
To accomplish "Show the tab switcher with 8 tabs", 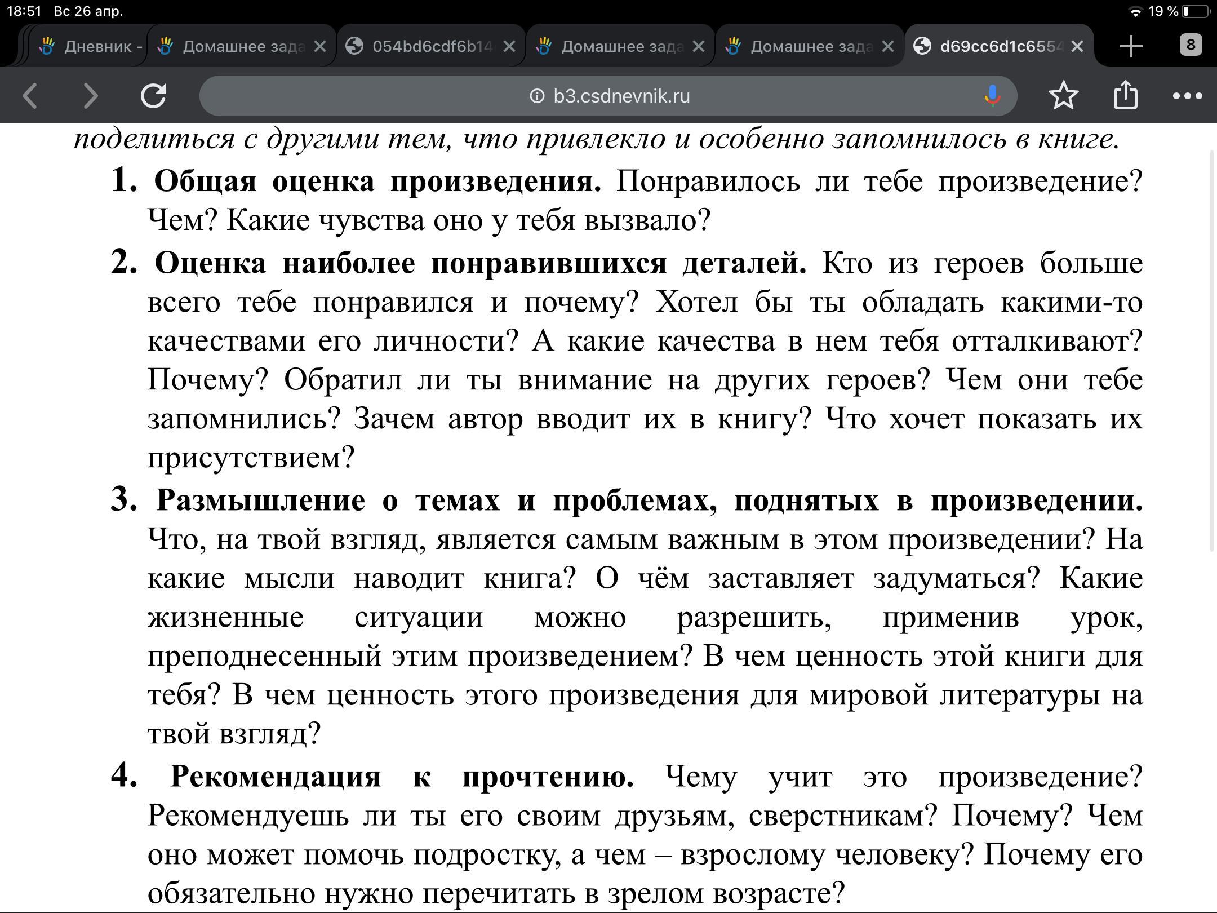I will [x=1190, y=45].
